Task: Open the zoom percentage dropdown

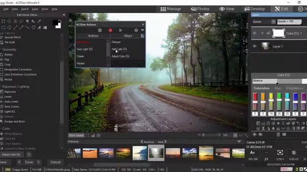Action: (x=235, y=135)
